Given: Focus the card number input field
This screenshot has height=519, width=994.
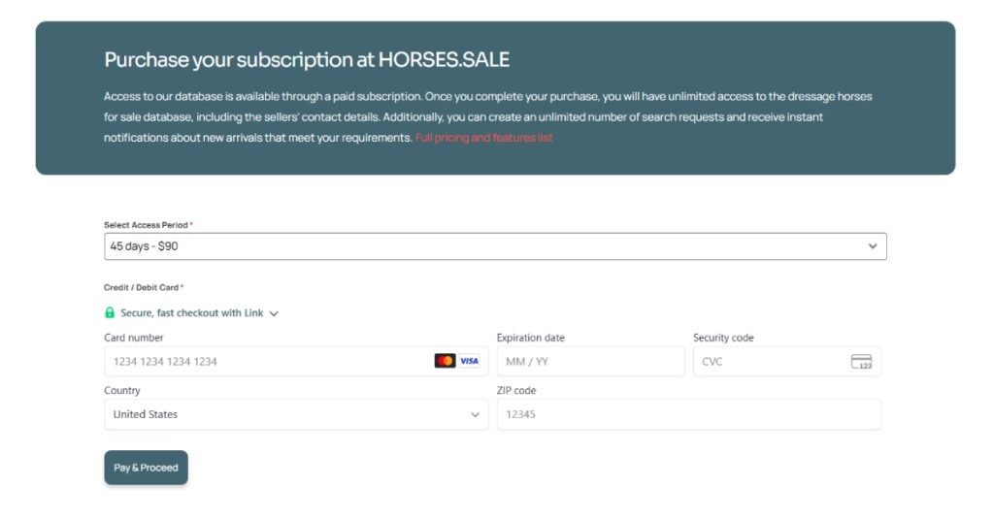Looking at the screenshot, I should tap(267, 362).
